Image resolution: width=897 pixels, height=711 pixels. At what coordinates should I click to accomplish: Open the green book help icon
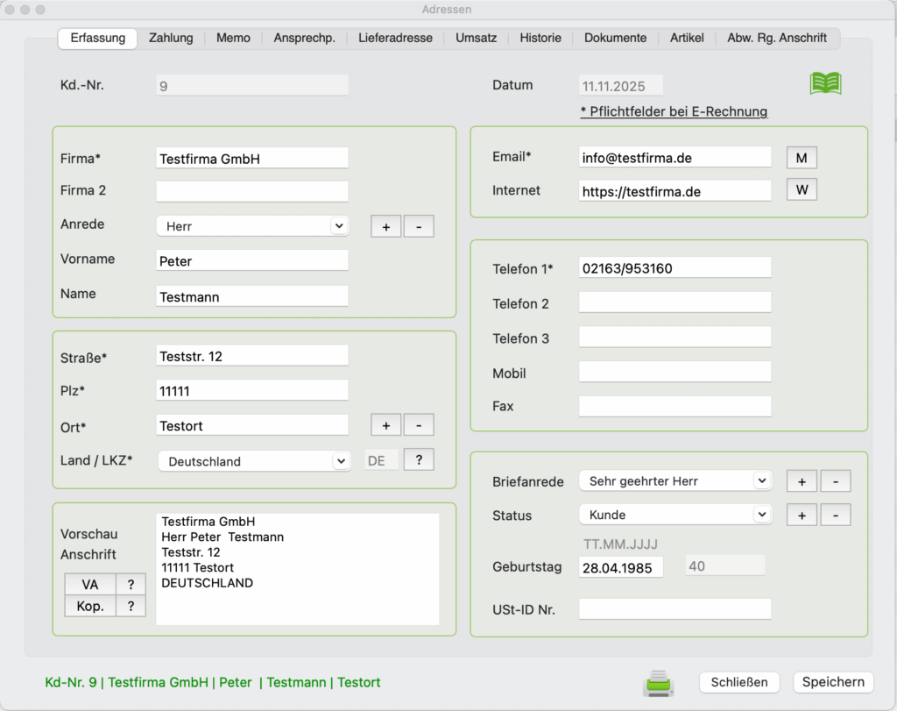coord(825,83)
